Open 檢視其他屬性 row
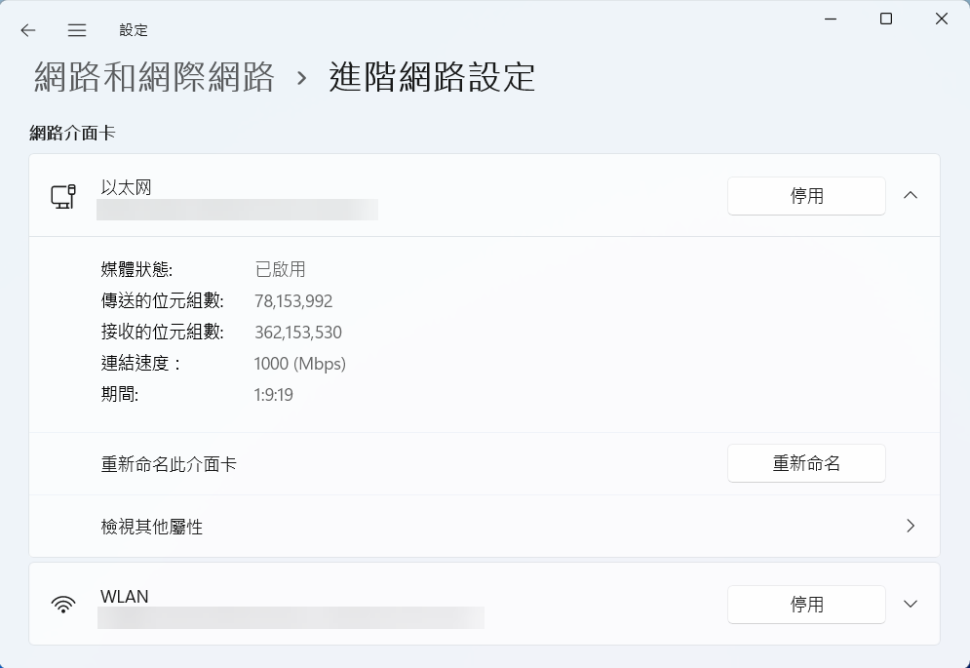Viewport: 970px width, 668px height. pos(485,527)
